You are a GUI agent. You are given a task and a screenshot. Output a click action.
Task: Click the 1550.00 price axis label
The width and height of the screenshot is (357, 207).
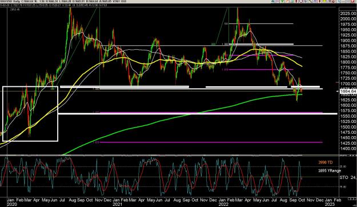click(348, 116)
